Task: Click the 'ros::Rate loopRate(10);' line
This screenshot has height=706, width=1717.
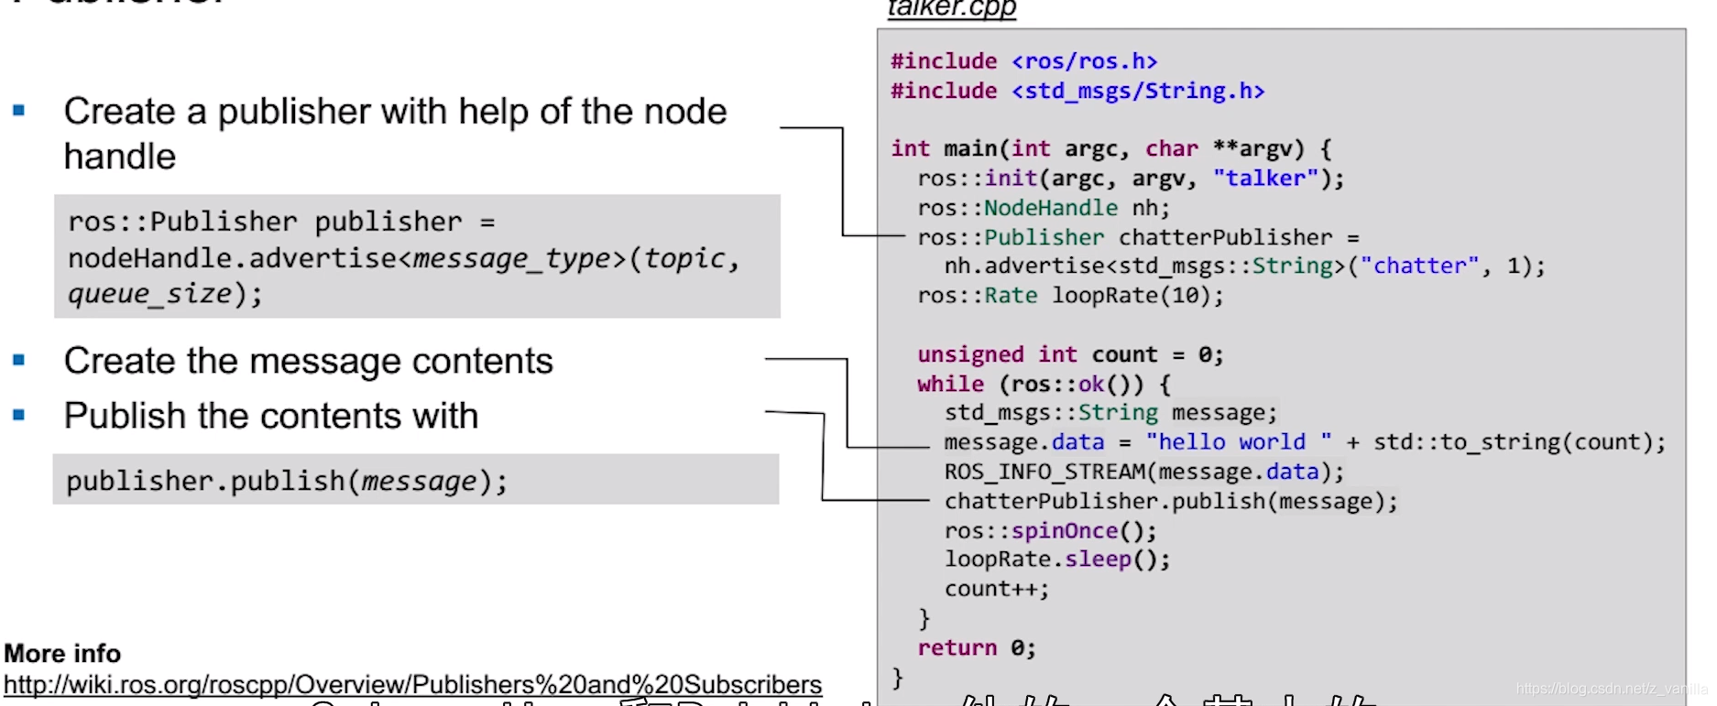Action: (x=1070, y=295)
